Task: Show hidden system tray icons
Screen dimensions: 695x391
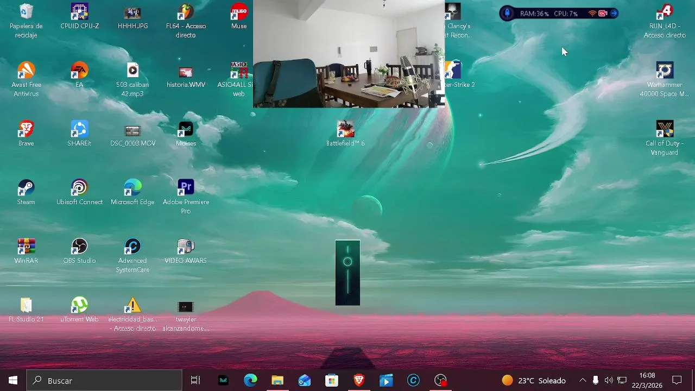Action: [x=583, y=380]
